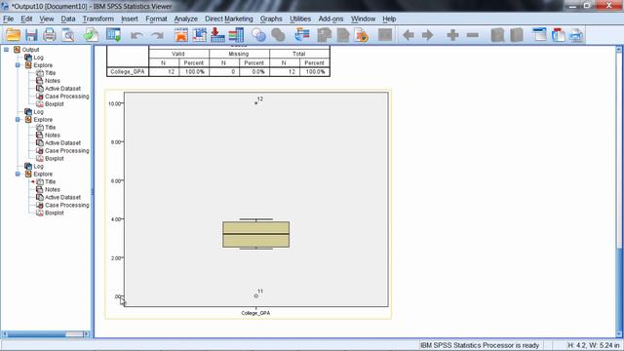
Task: Open Print Preview magnifier icon
Action: [x=68, y=35]
